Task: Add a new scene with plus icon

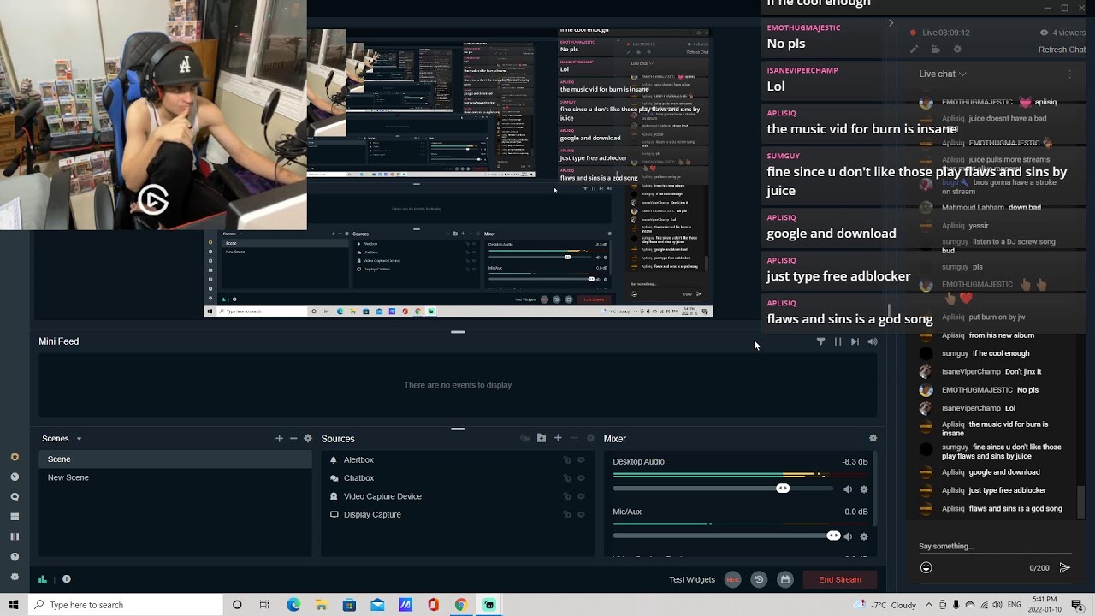Action: 279,439
